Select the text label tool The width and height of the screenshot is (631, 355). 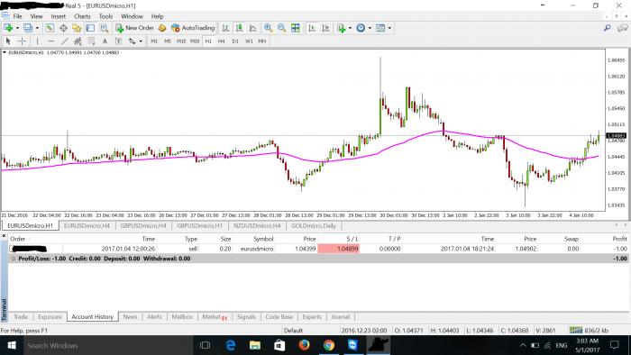pyautogui.click(x=118, y=41)
